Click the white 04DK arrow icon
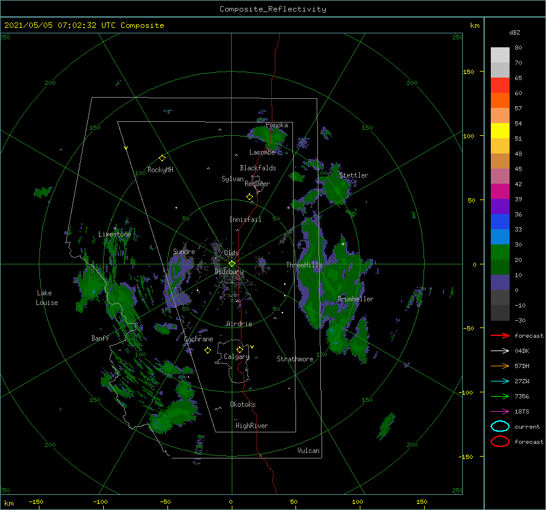The image size is (546, 510). pyautogui.click(x=500, y=351)
